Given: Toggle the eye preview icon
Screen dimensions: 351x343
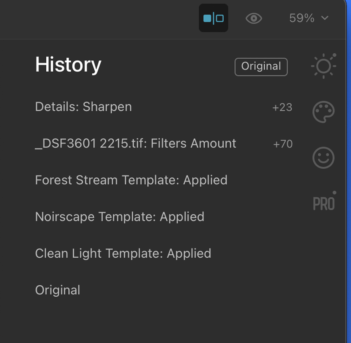Looking at the screenshot, I should point(254,18).
